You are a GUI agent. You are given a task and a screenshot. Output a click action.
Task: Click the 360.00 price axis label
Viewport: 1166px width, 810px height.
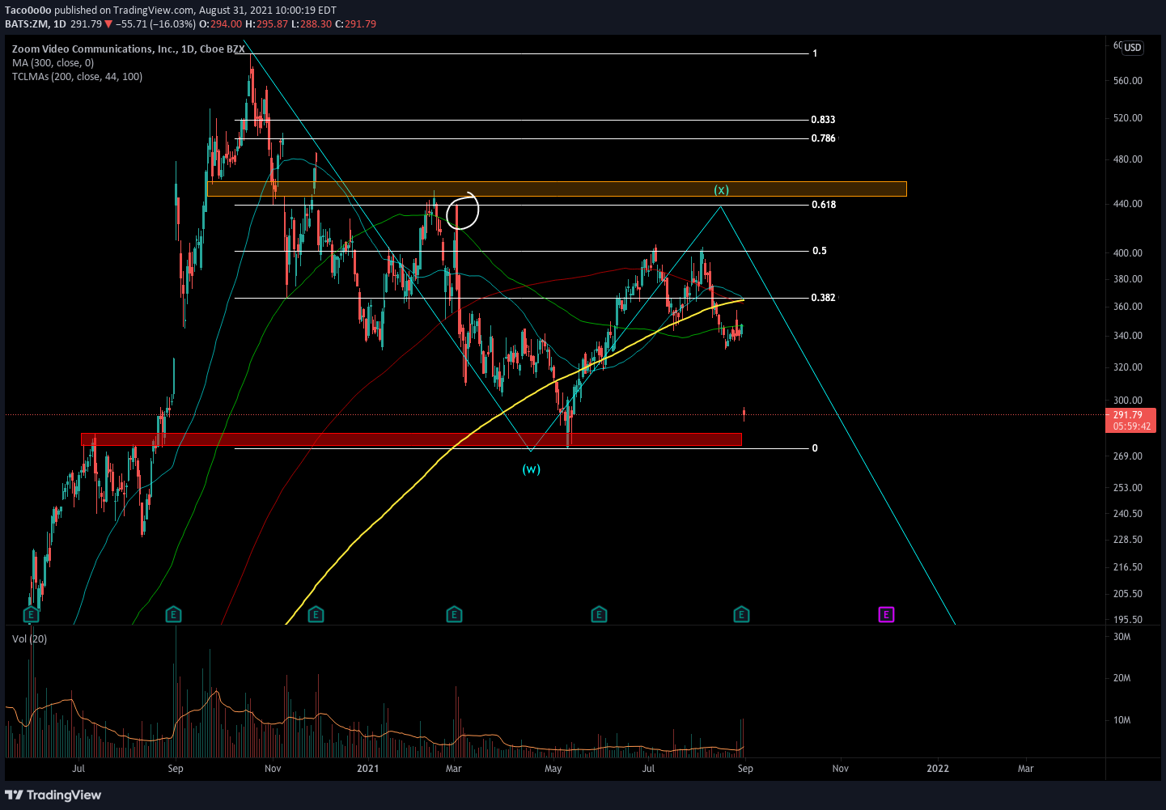pos(1128,307)
